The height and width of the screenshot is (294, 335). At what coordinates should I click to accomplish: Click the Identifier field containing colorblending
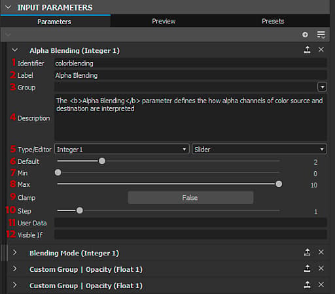click(190, 63)
